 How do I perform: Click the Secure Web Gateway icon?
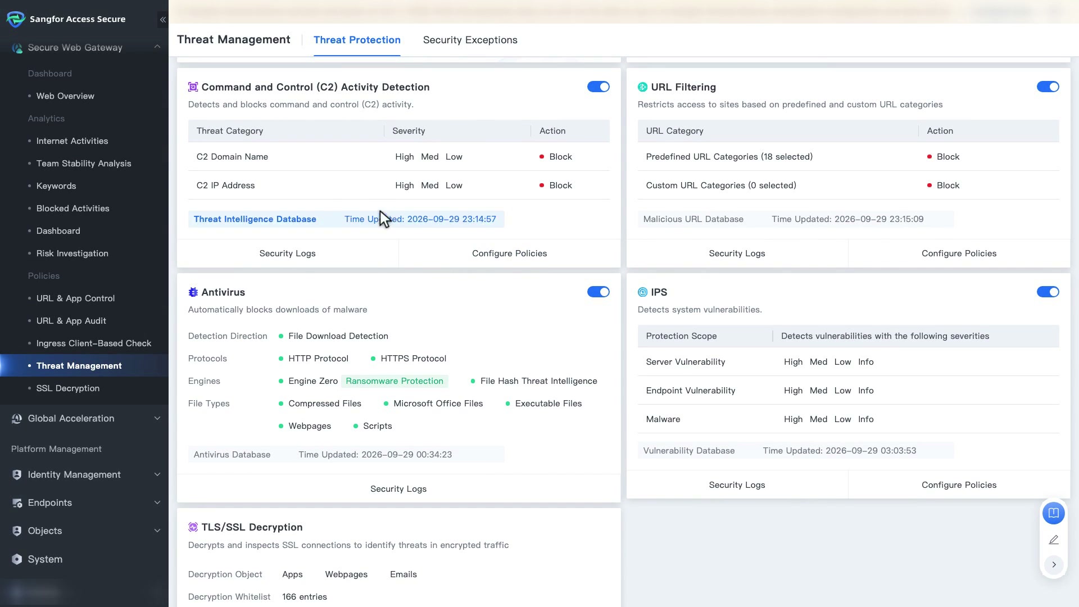(17, 48)
